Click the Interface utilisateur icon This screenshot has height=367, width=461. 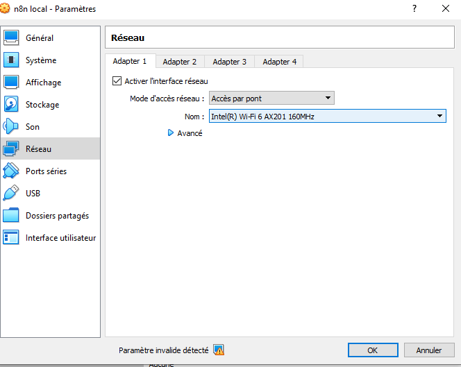pyautogui.click(x=12, y=238)
